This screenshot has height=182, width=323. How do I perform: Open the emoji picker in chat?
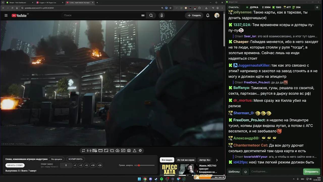[x=246, y=172]
